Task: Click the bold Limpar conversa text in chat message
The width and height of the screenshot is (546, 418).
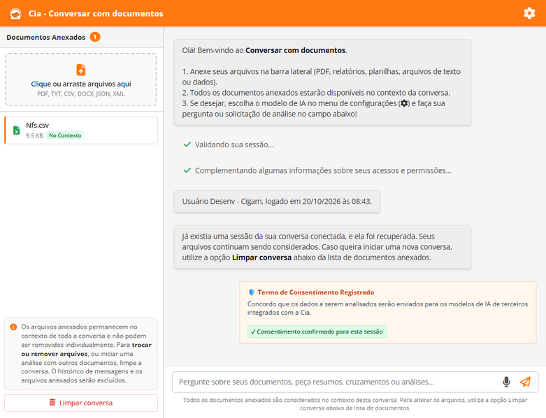Action: [x=261, y=257]
